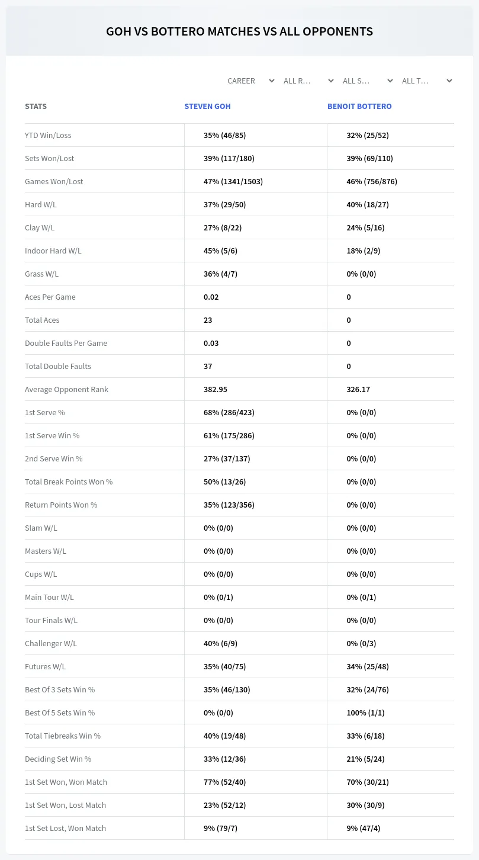
Task: Select Goh's Games Won/Lost value
Action: [x=233, y=181]
